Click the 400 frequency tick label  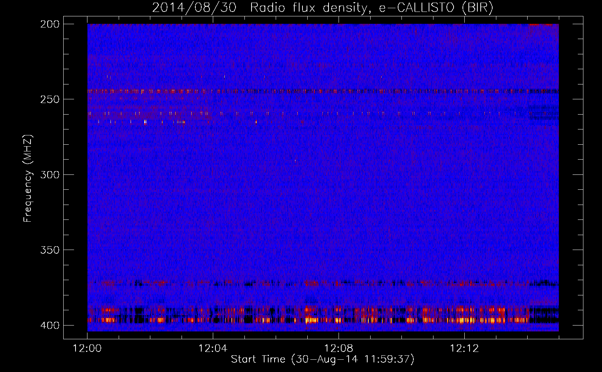[x=50, y=325]
